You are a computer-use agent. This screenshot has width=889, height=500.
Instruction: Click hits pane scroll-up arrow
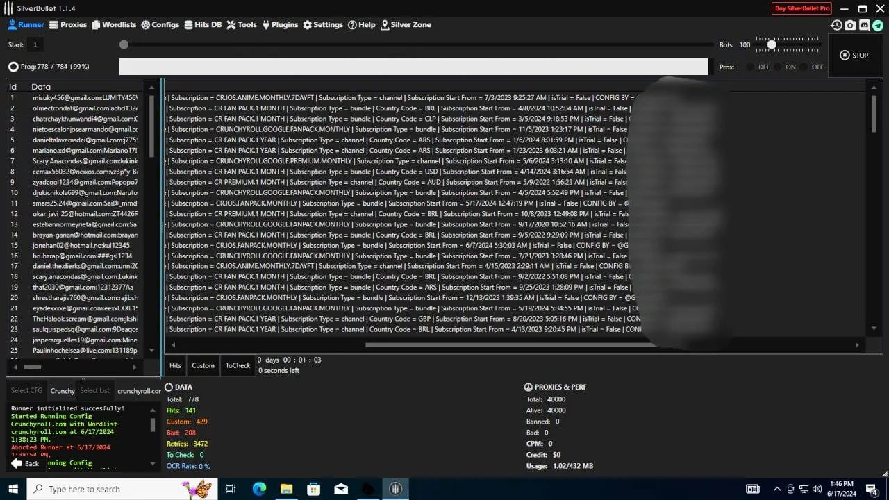click(874, 87)
